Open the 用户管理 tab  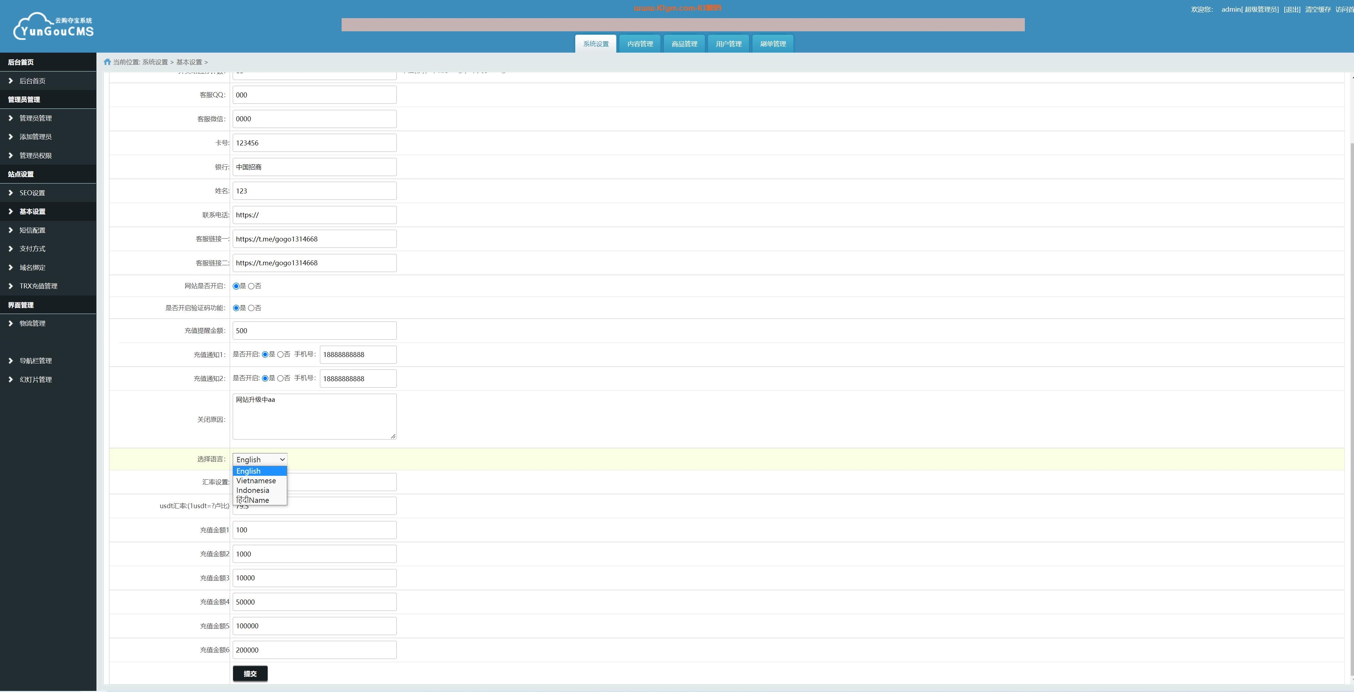[728, 44]
